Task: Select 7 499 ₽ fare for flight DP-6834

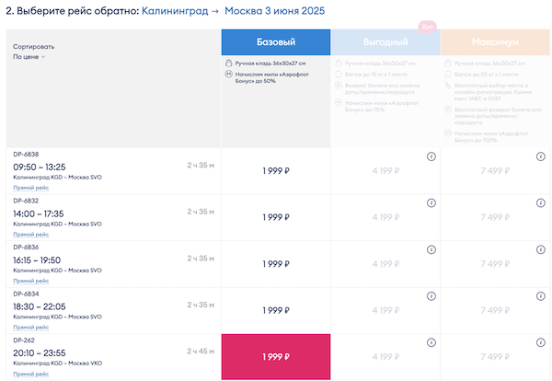Action: click(x=494, y=310)
